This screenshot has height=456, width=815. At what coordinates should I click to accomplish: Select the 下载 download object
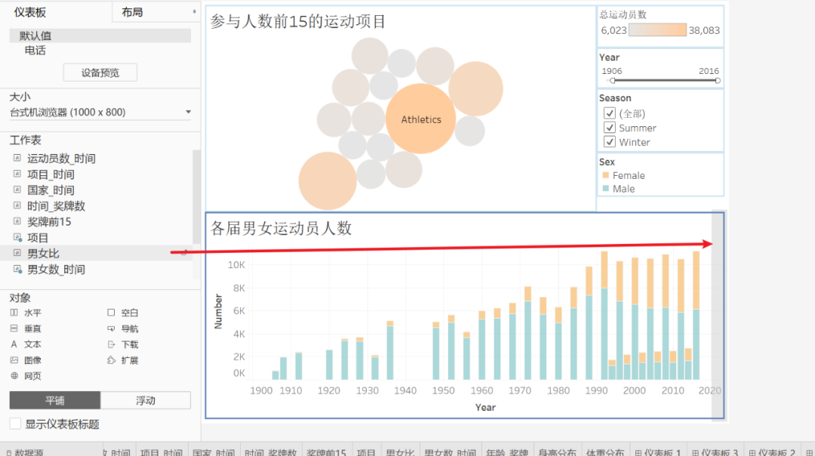tap(123, 344)
